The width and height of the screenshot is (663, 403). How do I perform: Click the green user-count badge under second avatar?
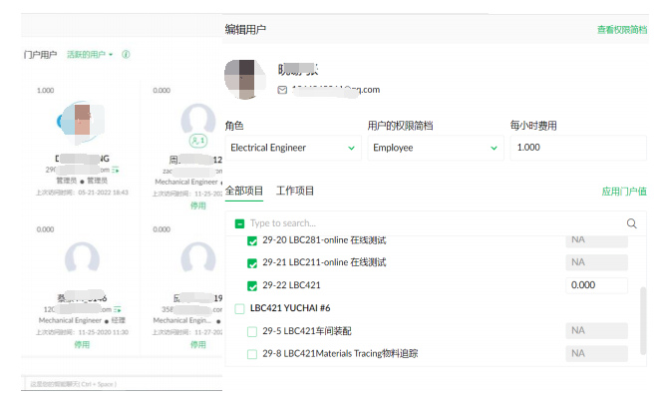click(198, 141)
